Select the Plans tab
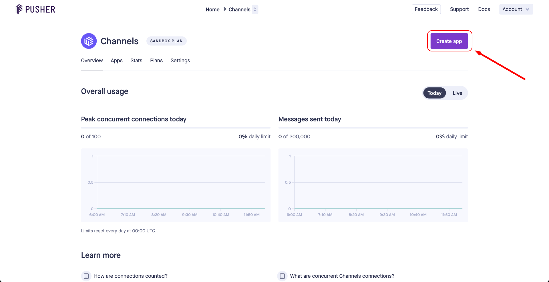The image size is (549, 282). point(156,61)
